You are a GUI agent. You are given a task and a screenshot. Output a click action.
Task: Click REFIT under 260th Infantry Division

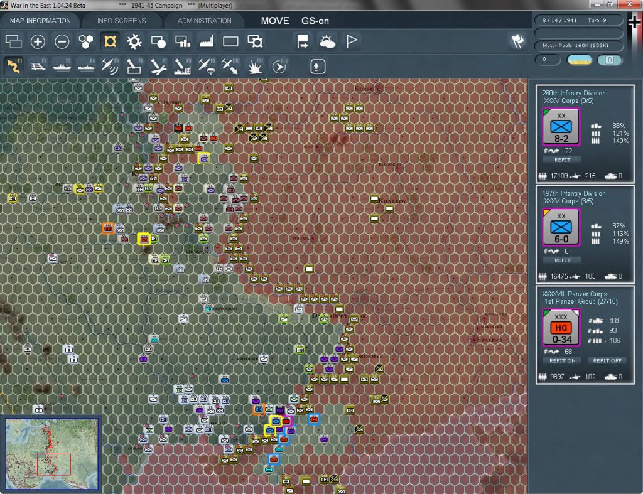(562, 160)
